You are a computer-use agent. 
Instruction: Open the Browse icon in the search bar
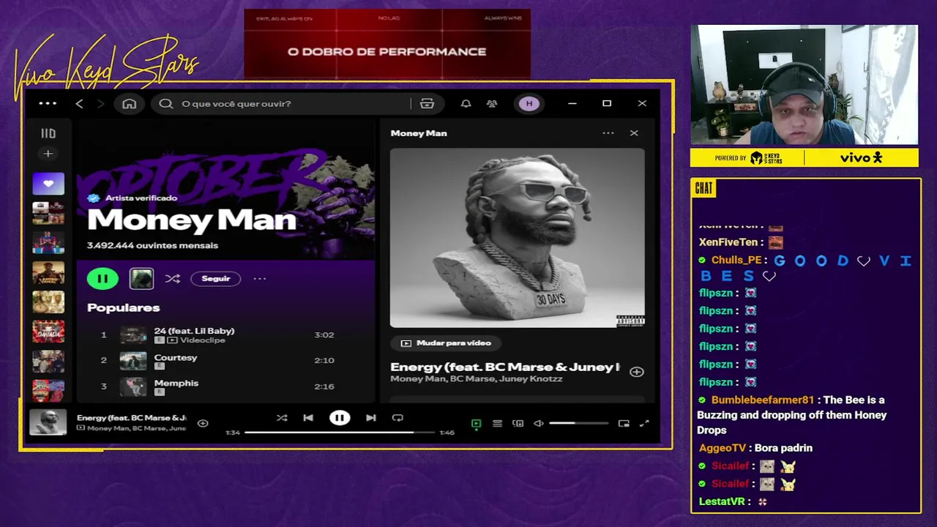pyautogui.click(x=427, y=104)
